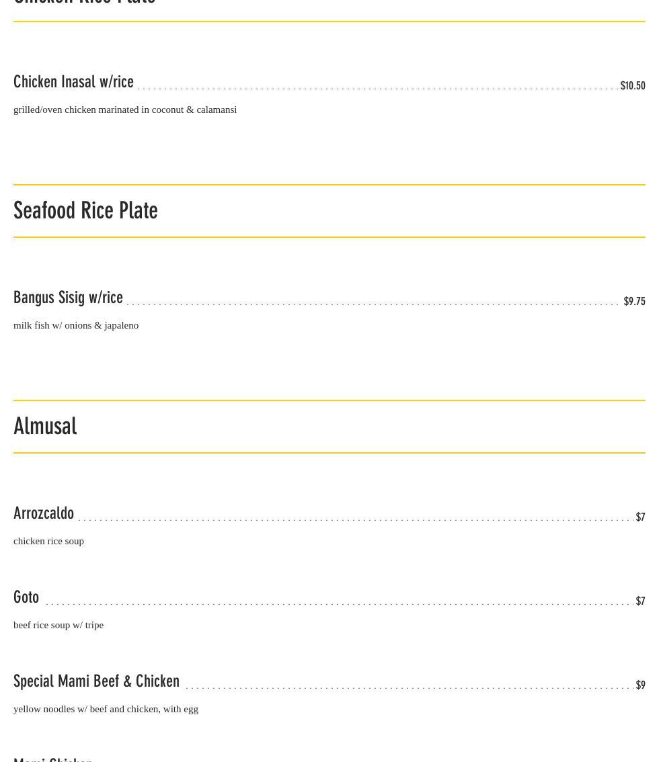Click the $9 price for Special Mami
Viewport: 659px width, 762px height.
pyautogui.click(x=640, y=685)
